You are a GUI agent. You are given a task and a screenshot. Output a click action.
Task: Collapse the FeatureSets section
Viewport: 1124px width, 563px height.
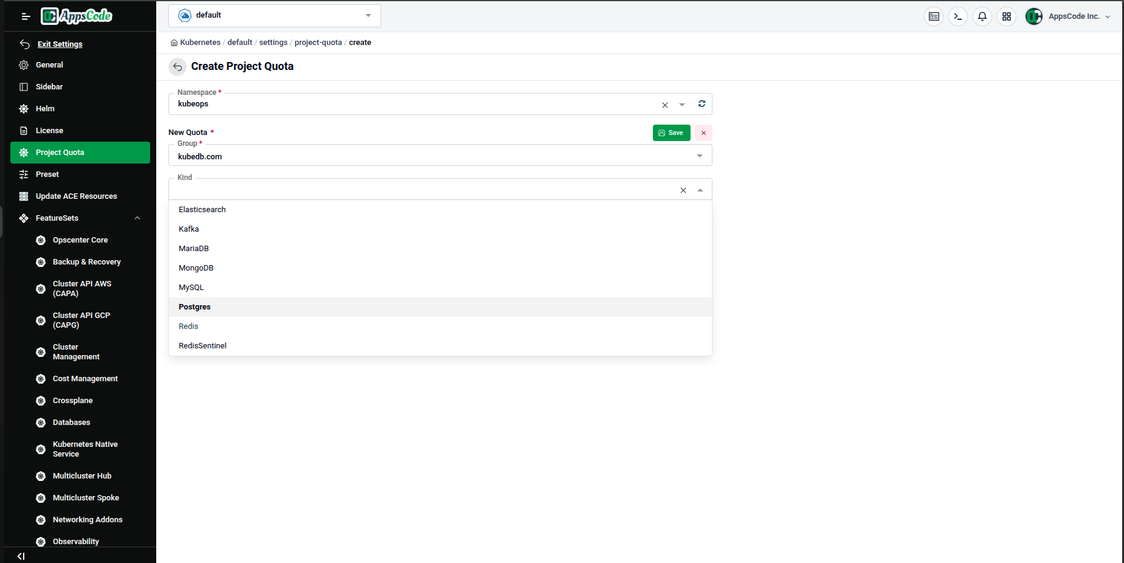137,218
